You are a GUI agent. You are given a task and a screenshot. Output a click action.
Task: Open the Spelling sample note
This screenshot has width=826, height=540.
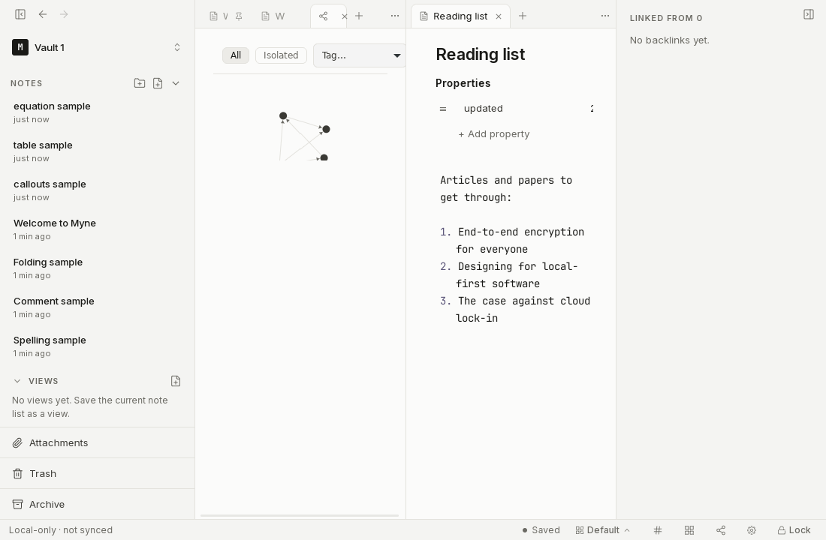[97, 346]
